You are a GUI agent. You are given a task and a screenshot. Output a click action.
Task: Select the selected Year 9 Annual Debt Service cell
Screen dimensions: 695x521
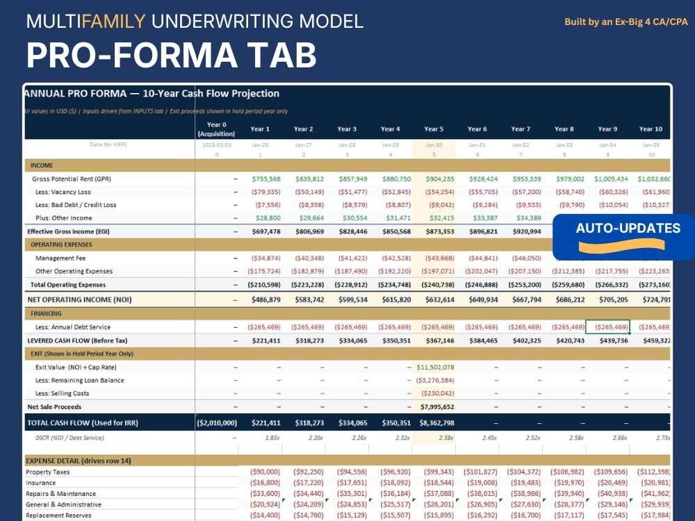607,327
